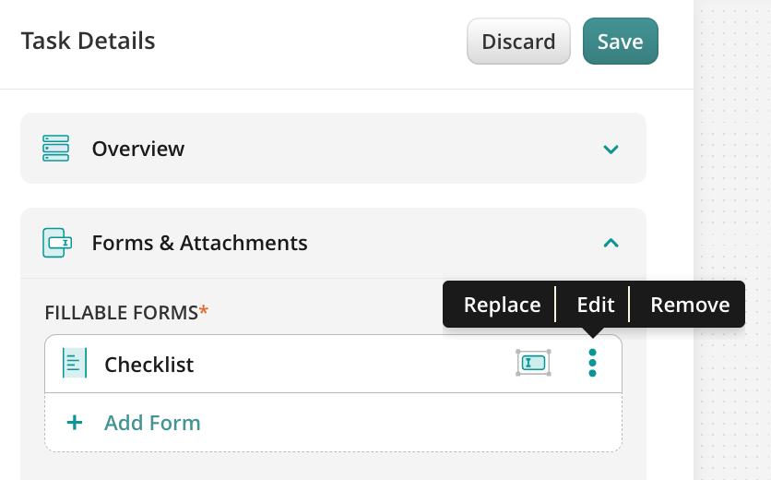
Task: Open the three-dot menu for Checklist
Action: coord(592,363)
